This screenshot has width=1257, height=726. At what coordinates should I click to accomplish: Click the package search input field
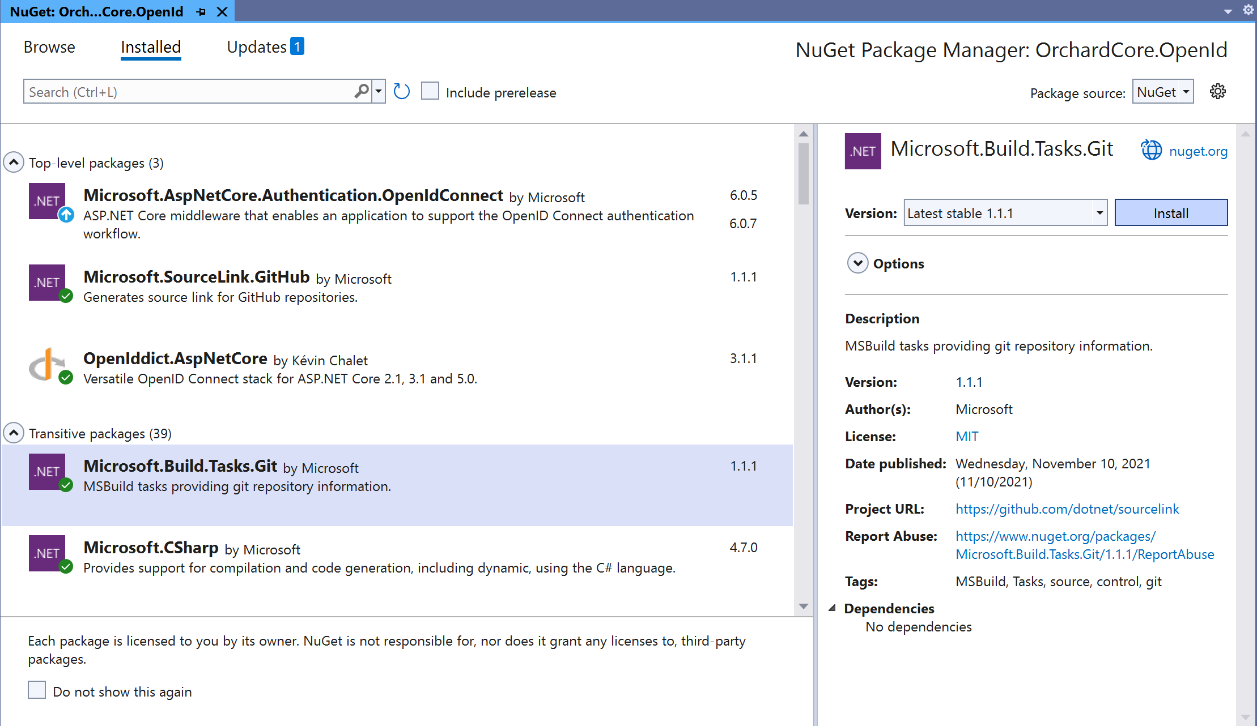[187, 92]
